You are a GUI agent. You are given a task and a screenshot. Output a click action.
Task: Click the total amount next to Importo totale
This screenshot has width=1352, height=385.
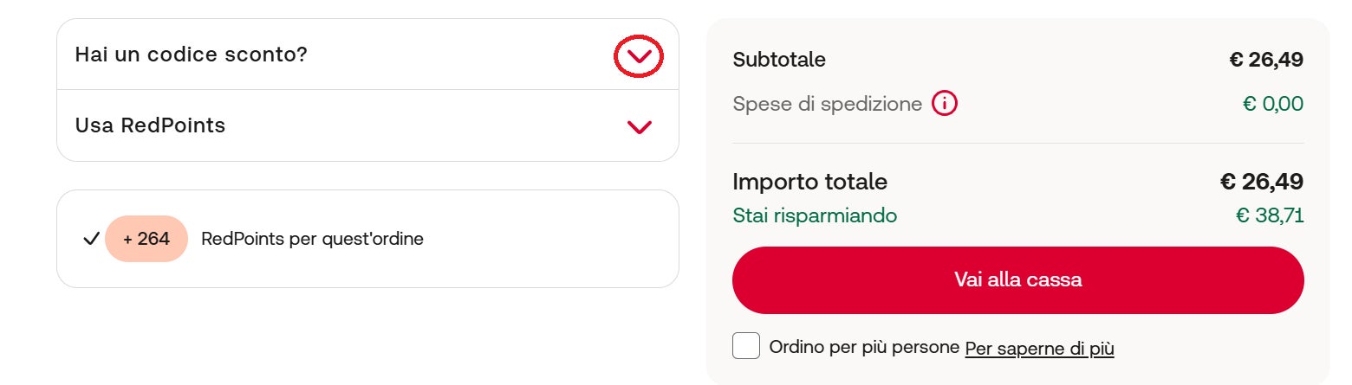1262,182
